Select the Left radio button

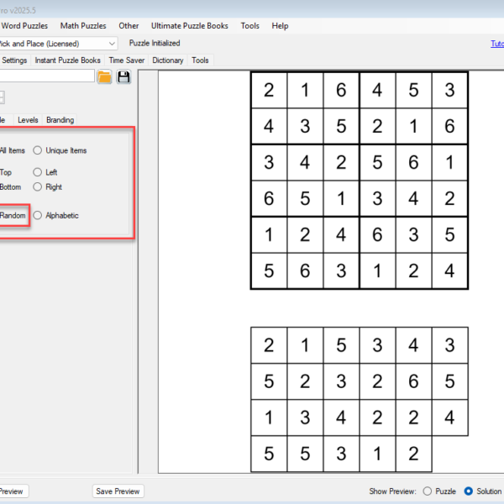[x=37, y=172]
